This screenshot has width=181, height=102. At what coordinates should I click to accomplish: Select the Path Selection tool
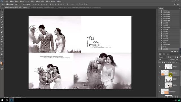2,49
